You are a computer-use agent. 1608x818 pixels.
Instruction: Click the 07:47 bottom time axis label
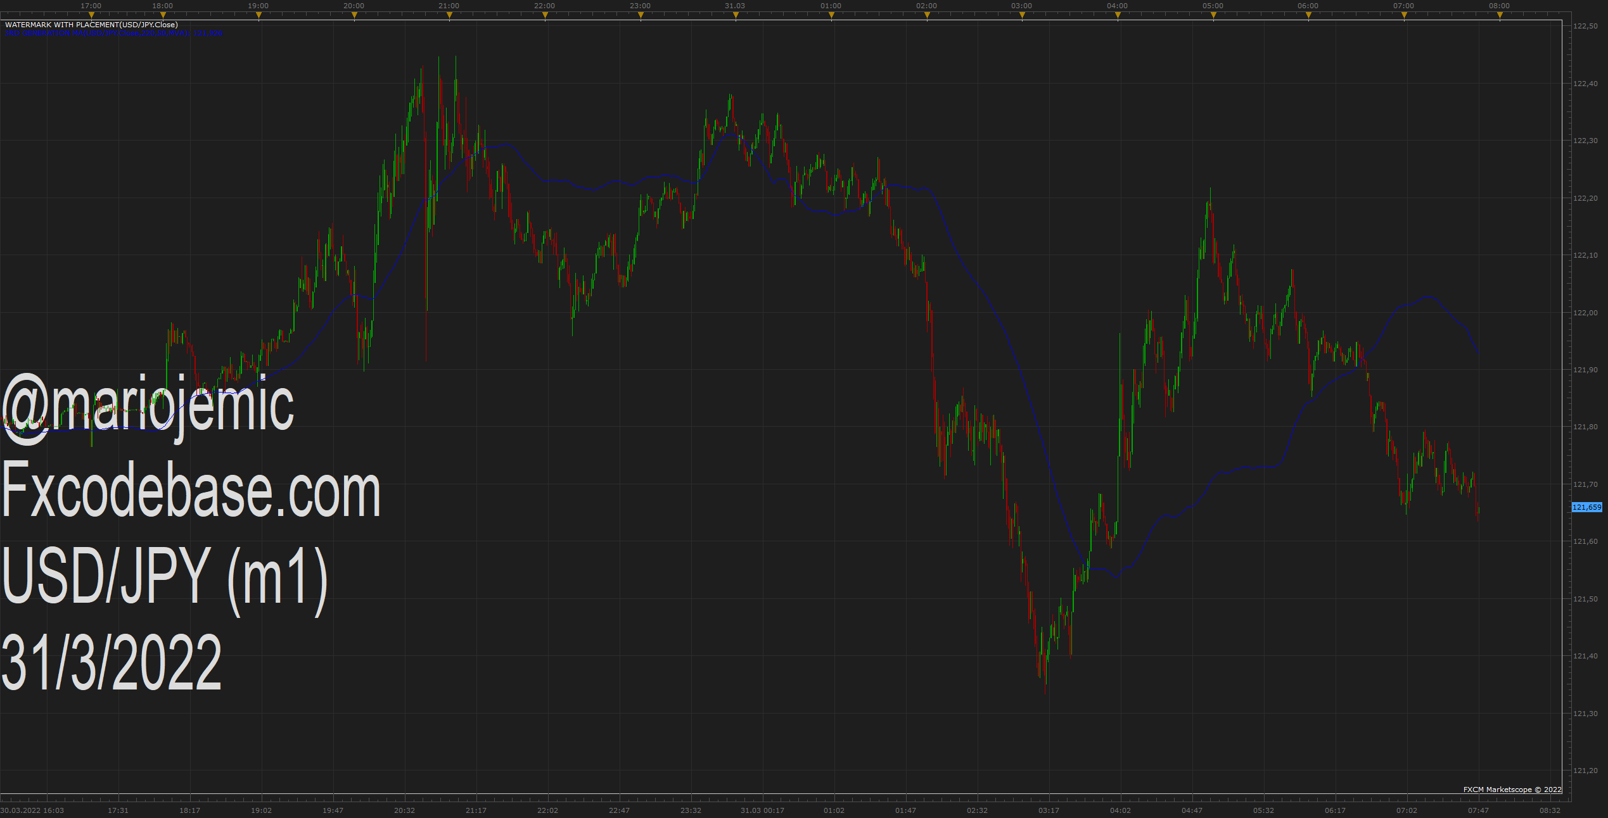tap(1478, 810)
